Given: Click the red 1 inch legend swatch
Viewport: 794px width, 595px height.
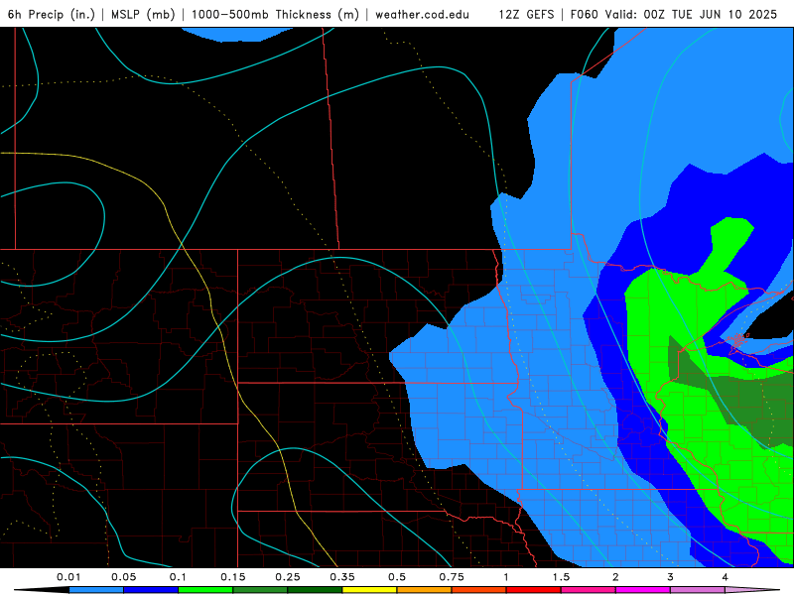Looking at the screenshot, I should click(x=534, y=590).
